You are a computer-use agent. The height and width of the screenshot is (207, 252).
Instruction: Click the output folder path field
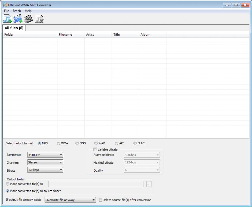[96, 184]
